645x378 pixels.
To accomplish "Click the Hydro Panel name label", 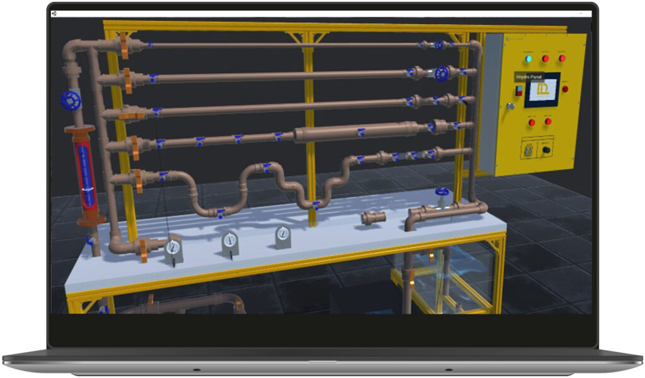I will (x=530, y=76).
